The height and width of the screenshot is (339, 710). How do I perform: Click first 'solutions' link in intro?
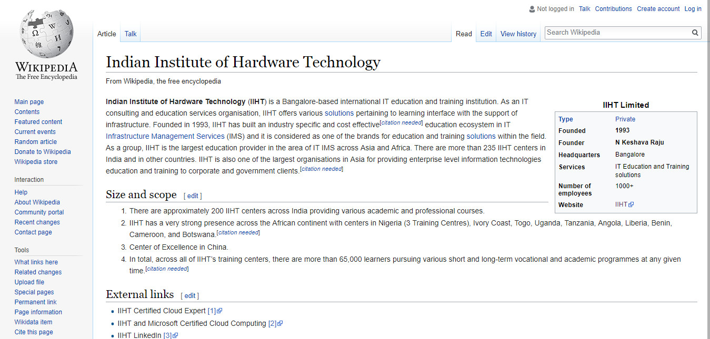click(x=339, y=113)
